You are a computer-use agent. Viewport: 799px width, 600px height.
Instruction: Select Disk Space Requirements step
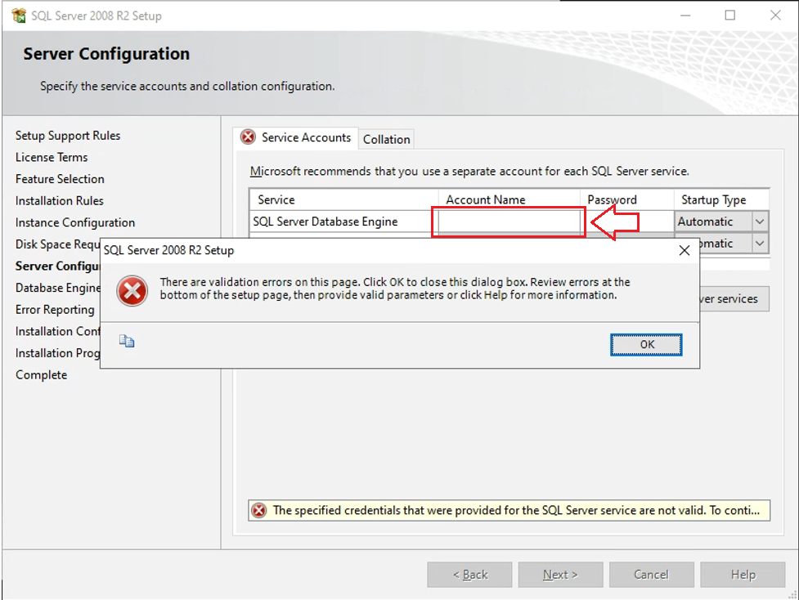tap(57, 244)
